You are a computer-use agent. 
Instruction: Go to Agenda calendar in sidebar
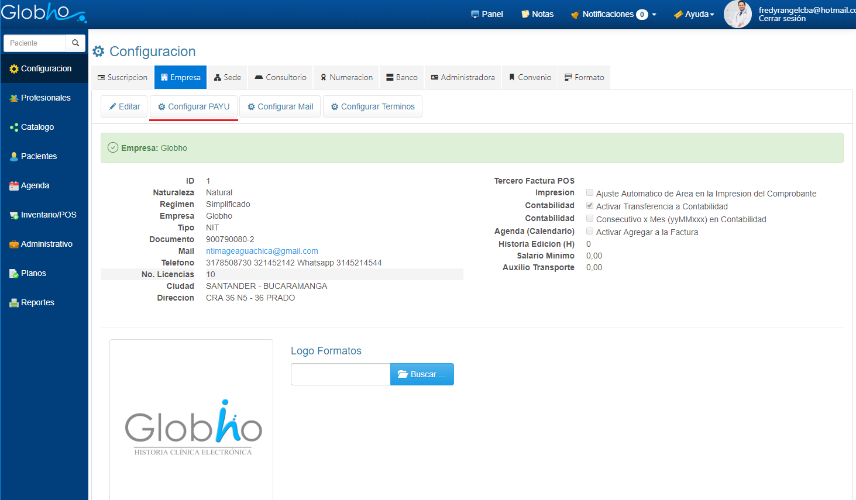pos(35,185)
